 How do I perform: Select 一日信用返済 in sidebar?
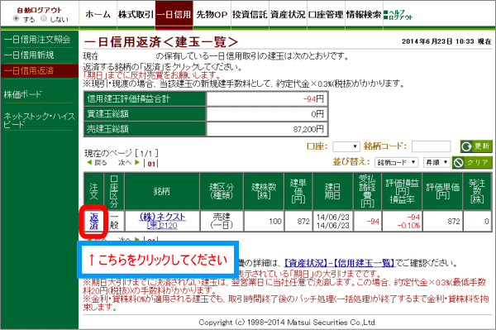pyautogui.click(x=39, y=70)
